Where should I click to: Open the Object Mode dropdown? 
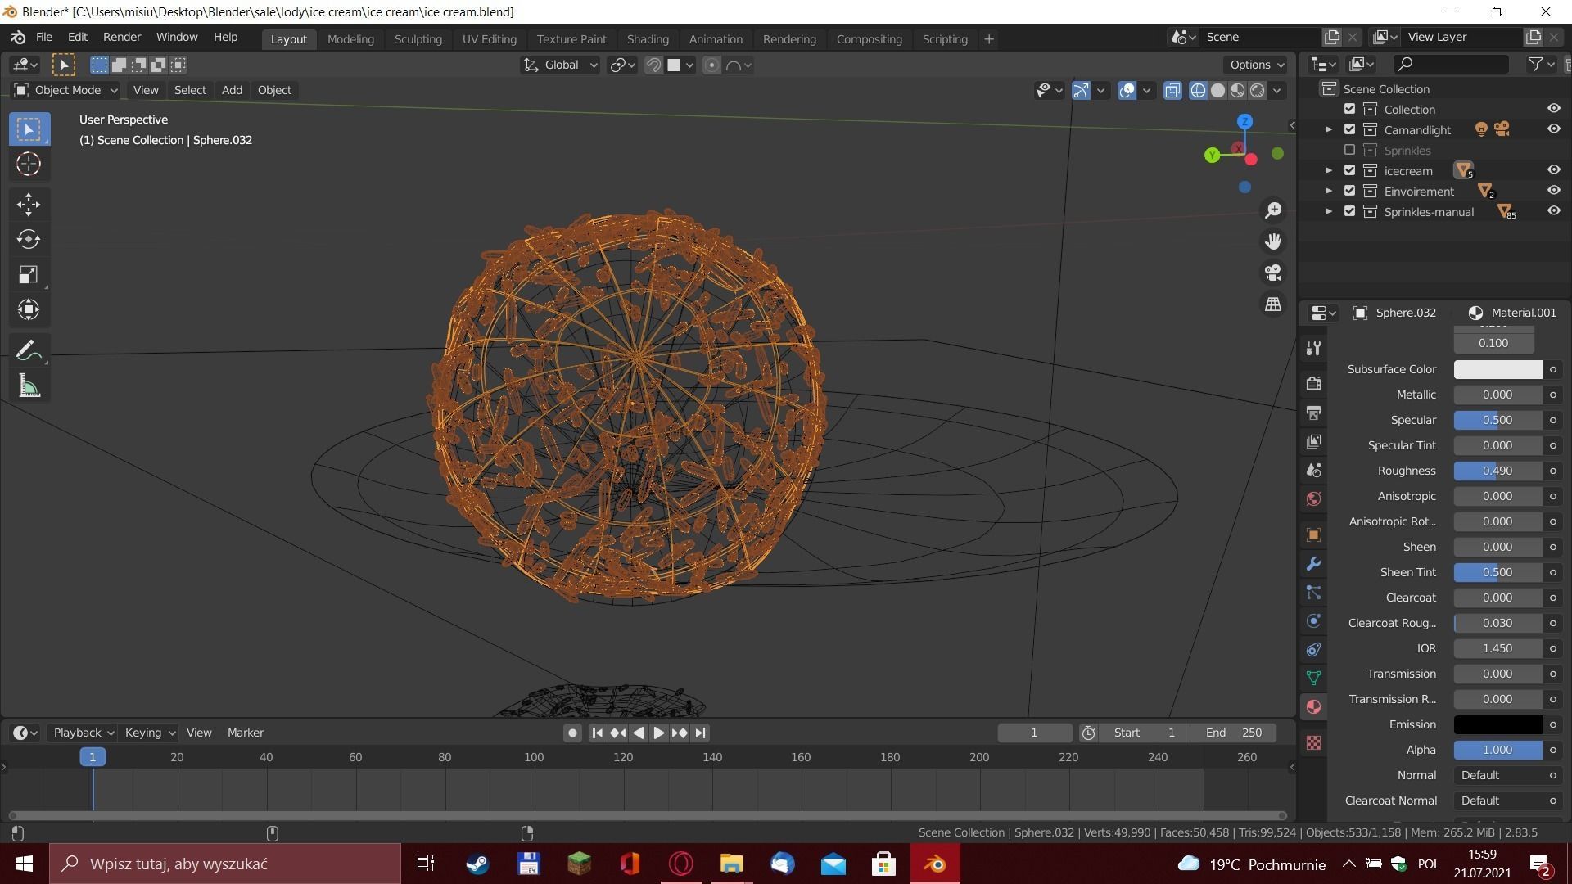(67, 90)
